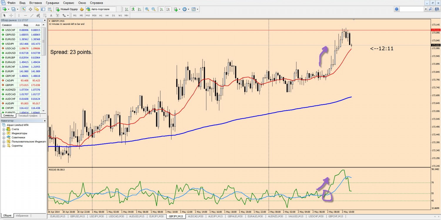
Task: Toggle the Navigator star-folder icon
Action: point(37,9)
